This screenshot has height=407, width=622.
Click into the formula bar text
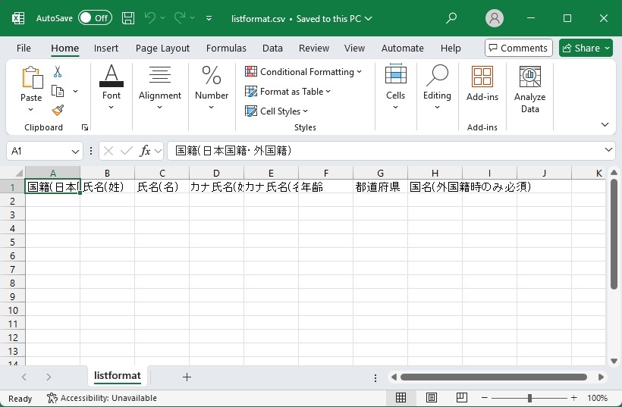385,151
